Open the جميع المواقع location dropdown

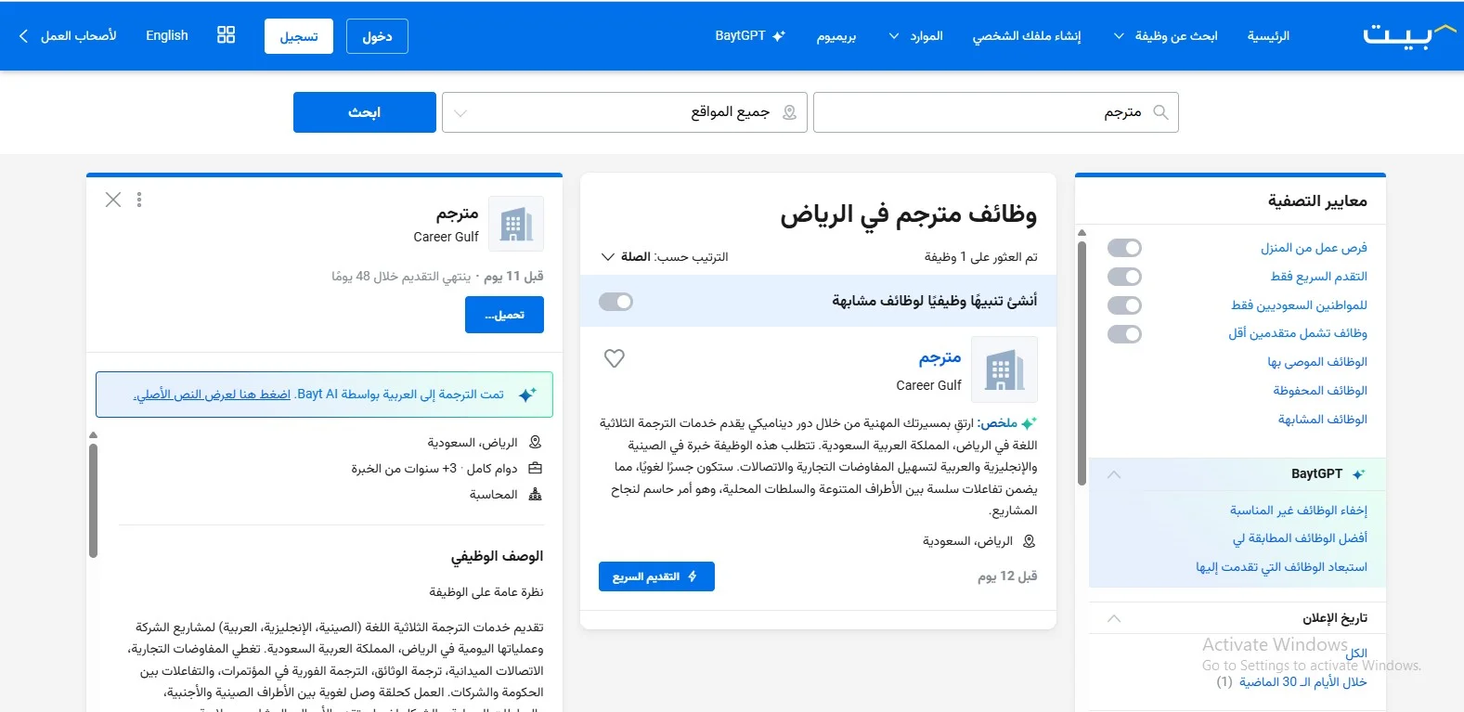(x=624, y=112)
